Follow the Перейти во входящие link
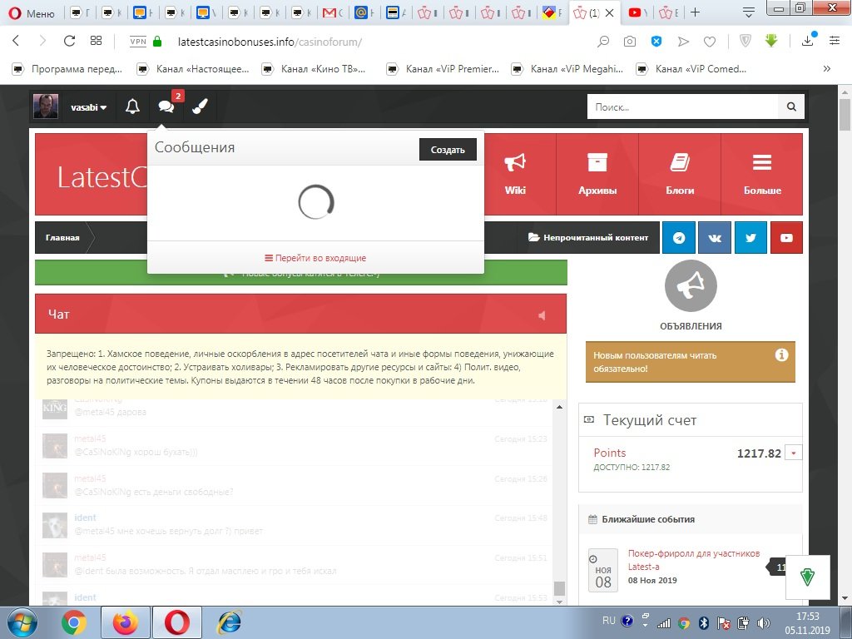Screen dimensions: 852x639 click(315, 258)
